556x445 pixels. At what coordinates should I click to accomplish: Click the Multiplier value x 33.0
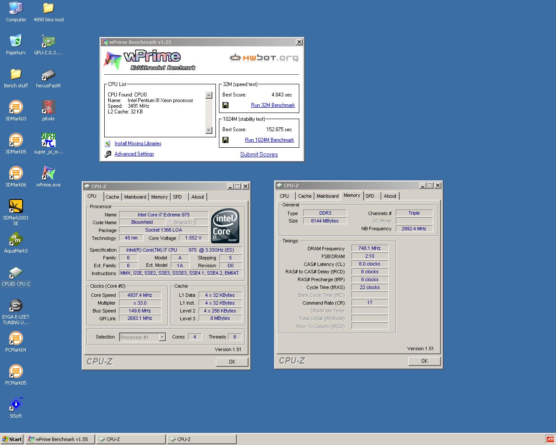pos(140,303)
